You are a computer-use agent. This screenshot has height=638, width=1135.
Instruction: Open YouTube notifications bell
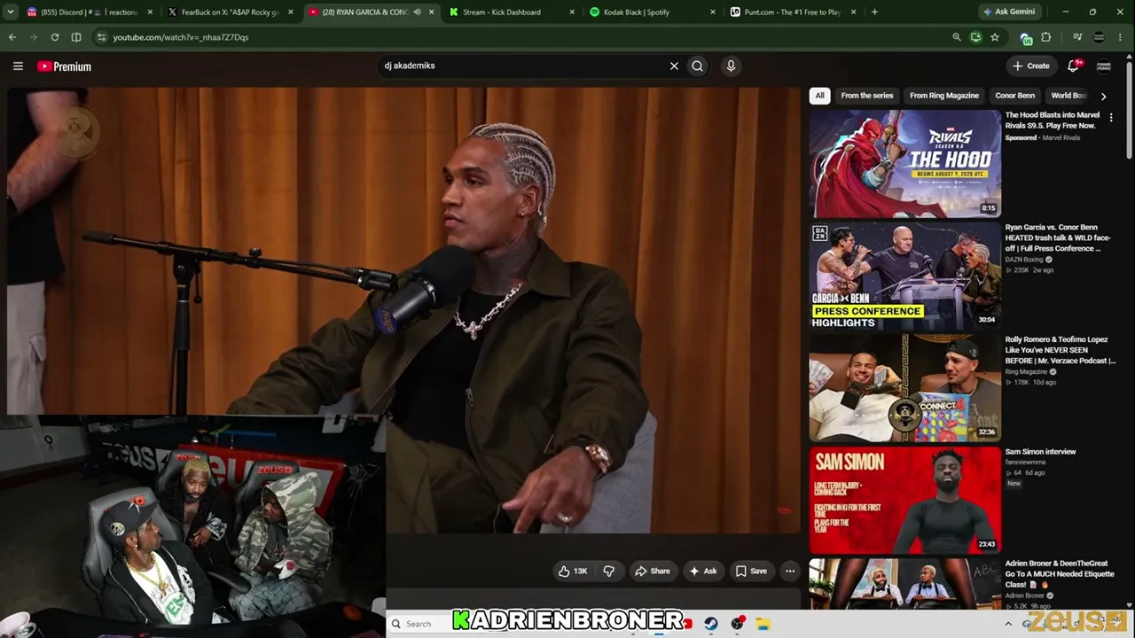click(1074, 66)
